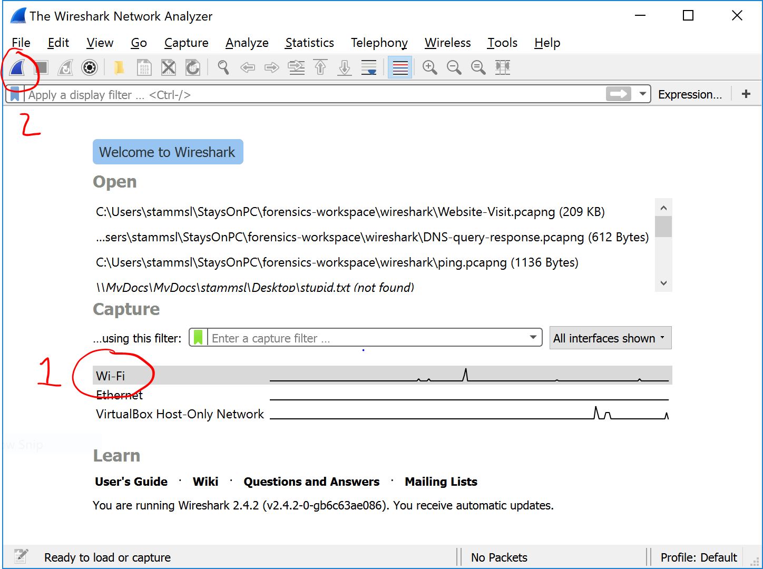Viewport: 763px width, 569px height.
Task: Open the Statistics menu
Action: tap(309, 43)
